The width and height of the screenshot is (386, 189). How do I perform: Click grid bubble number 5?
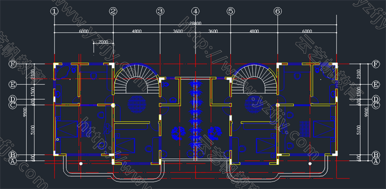click(x=231, y=11)
